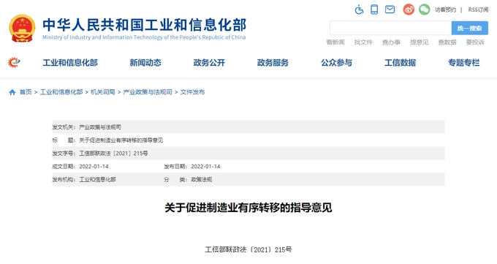This screenshot has width=497, height=264.
Task: Click document number line below the heading
Action: (248, 249)
